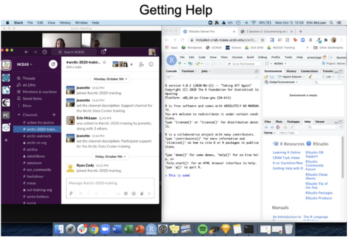Screen dimensions: 350x238
Task: Open the CRAN Task Views link
Action: pyautogui.click(x=286, y=158)
